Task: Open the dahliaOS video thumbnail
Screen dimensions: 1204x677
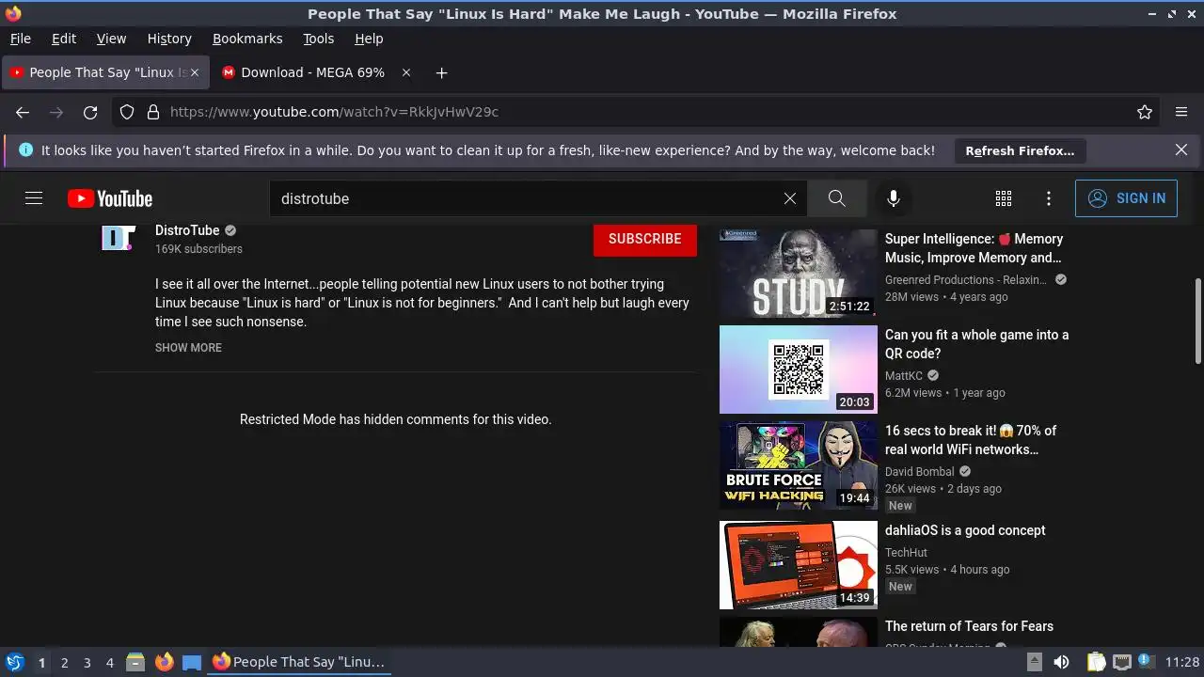Action: point(799,565)
